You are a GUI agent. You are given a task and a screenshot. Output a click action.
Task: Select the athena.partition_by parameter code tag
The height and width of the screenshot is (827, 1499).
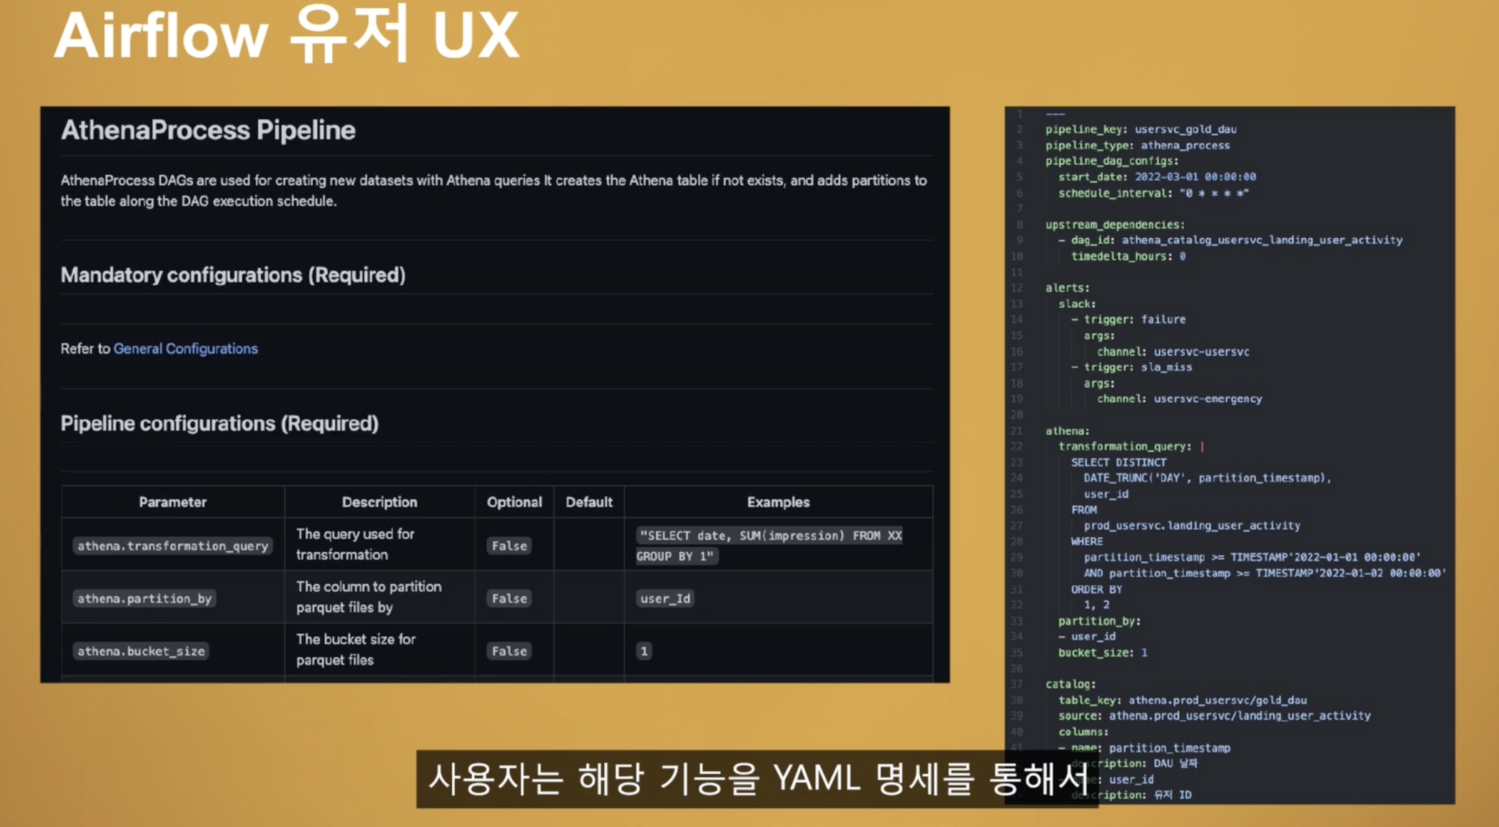145,599
